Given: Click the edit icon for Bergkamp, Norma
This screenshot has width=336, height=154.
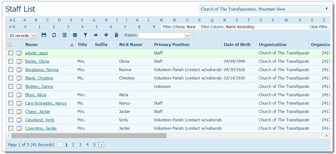Looking at the screenshot, I should pyautogui.click(x=19, y=70).
